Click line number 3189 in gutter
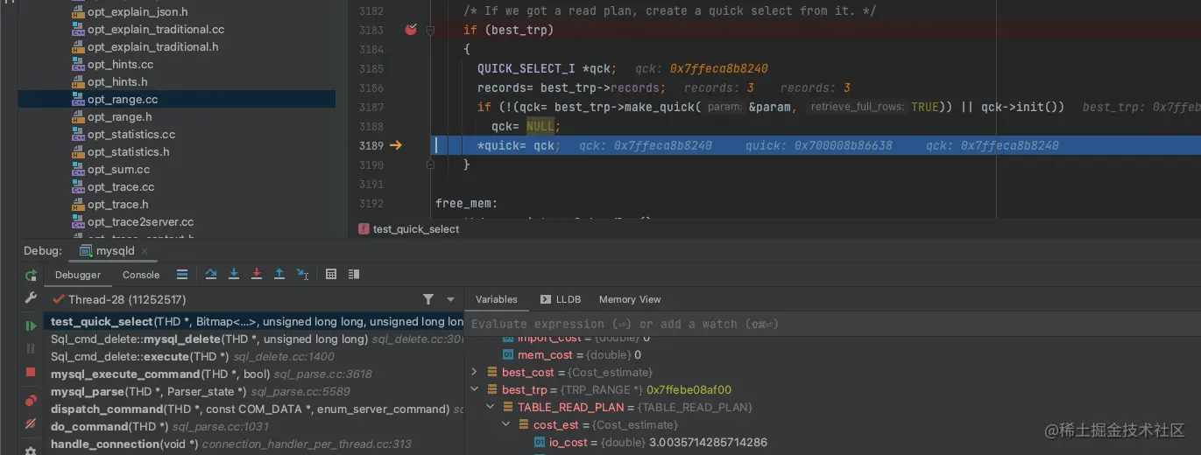This screenshot has width=1201, height=455. point(371,145)
